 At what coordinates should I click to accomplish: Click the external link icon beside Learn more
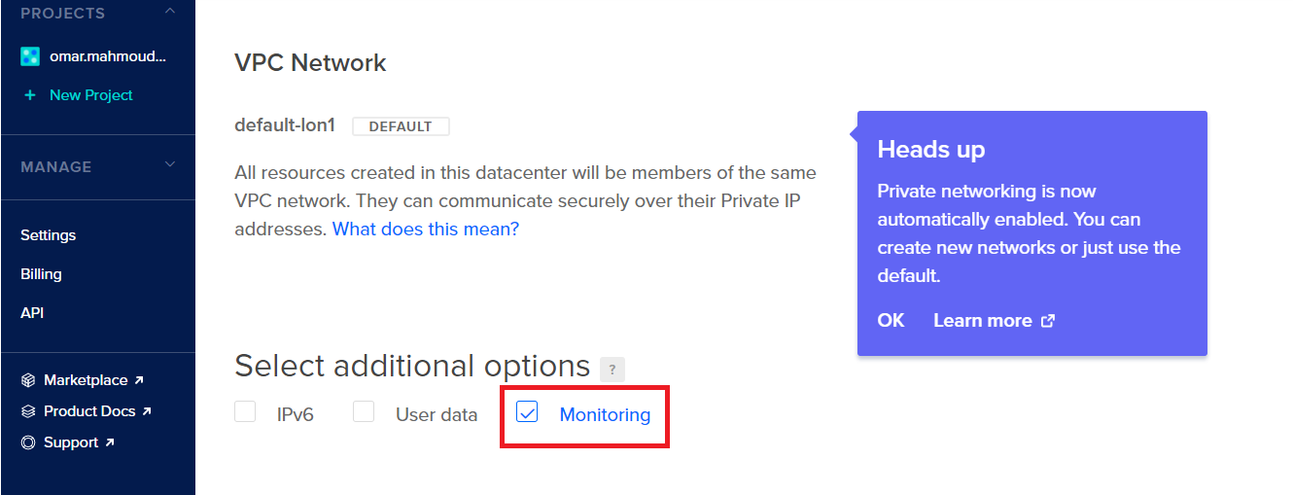click(1048, 321)
